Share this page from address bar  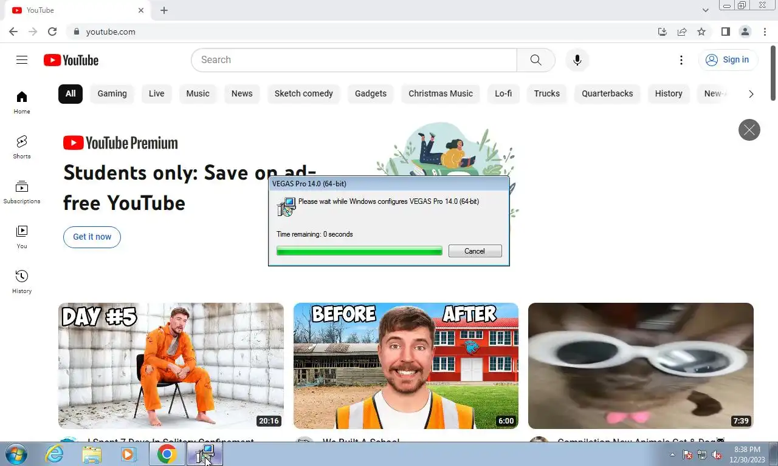[682, 32]
